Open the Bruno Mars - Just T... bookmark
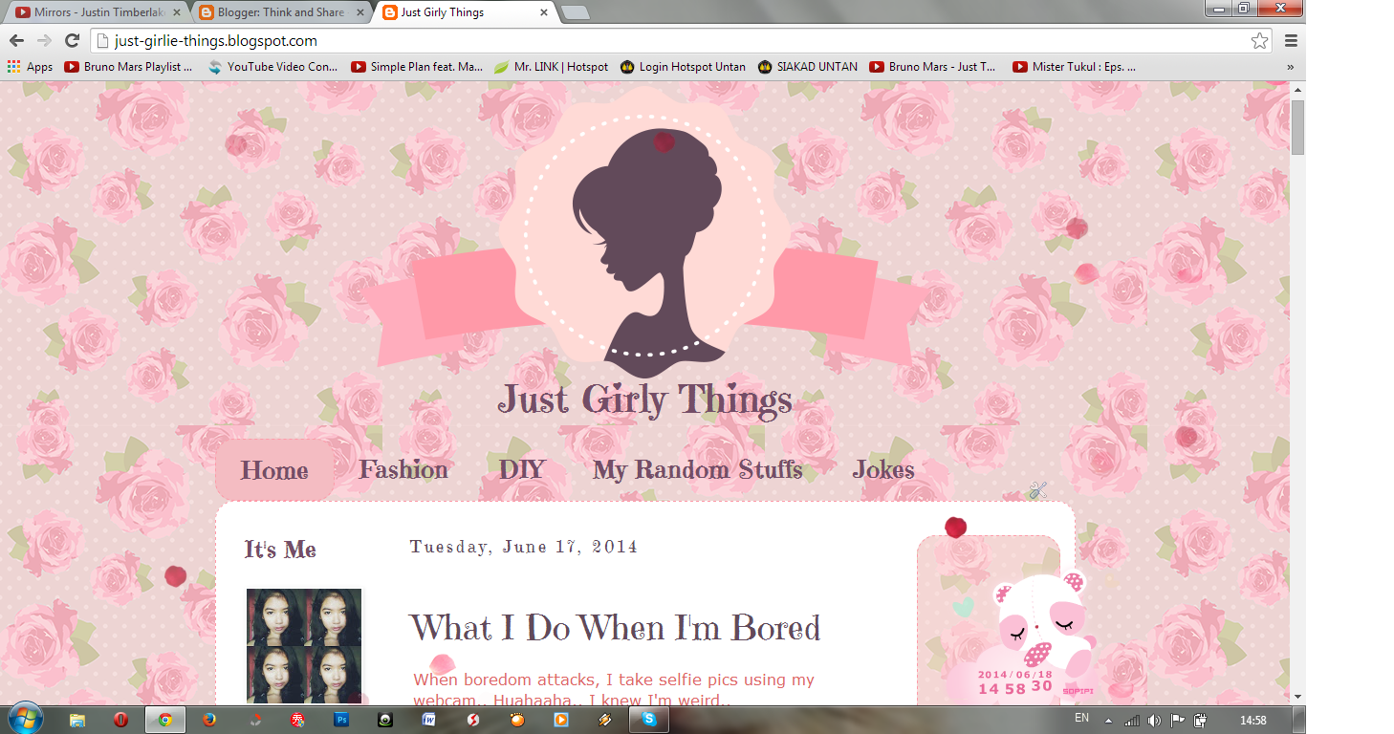 [933, 67]
